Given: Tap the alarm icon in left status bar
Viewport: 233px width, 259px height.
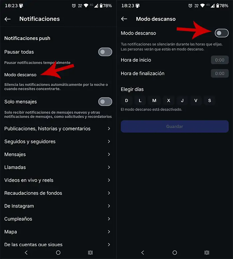Looking at the screenshot, I should [74, 6].
